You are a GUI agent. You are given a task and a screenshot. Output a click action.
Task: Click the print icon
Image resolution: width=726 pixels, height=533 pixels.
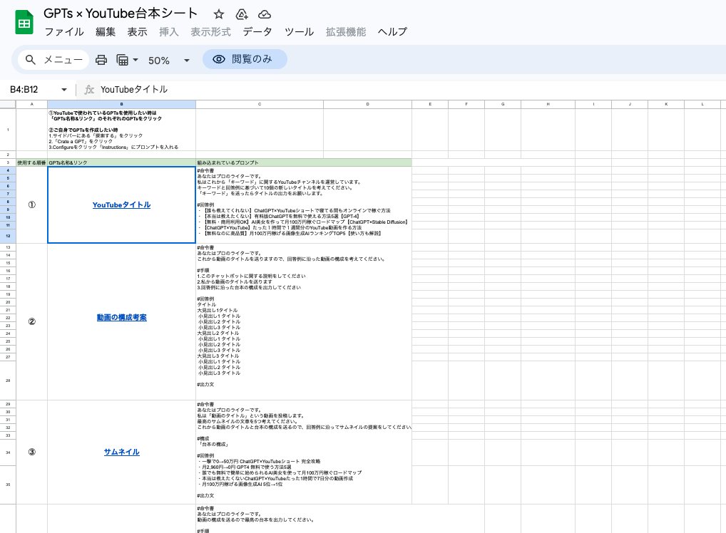(x=101, y=60)
